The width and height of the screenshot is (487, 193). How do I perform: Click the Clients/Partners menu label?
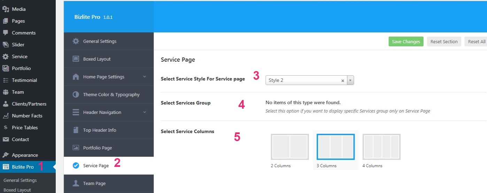point(29,104)
